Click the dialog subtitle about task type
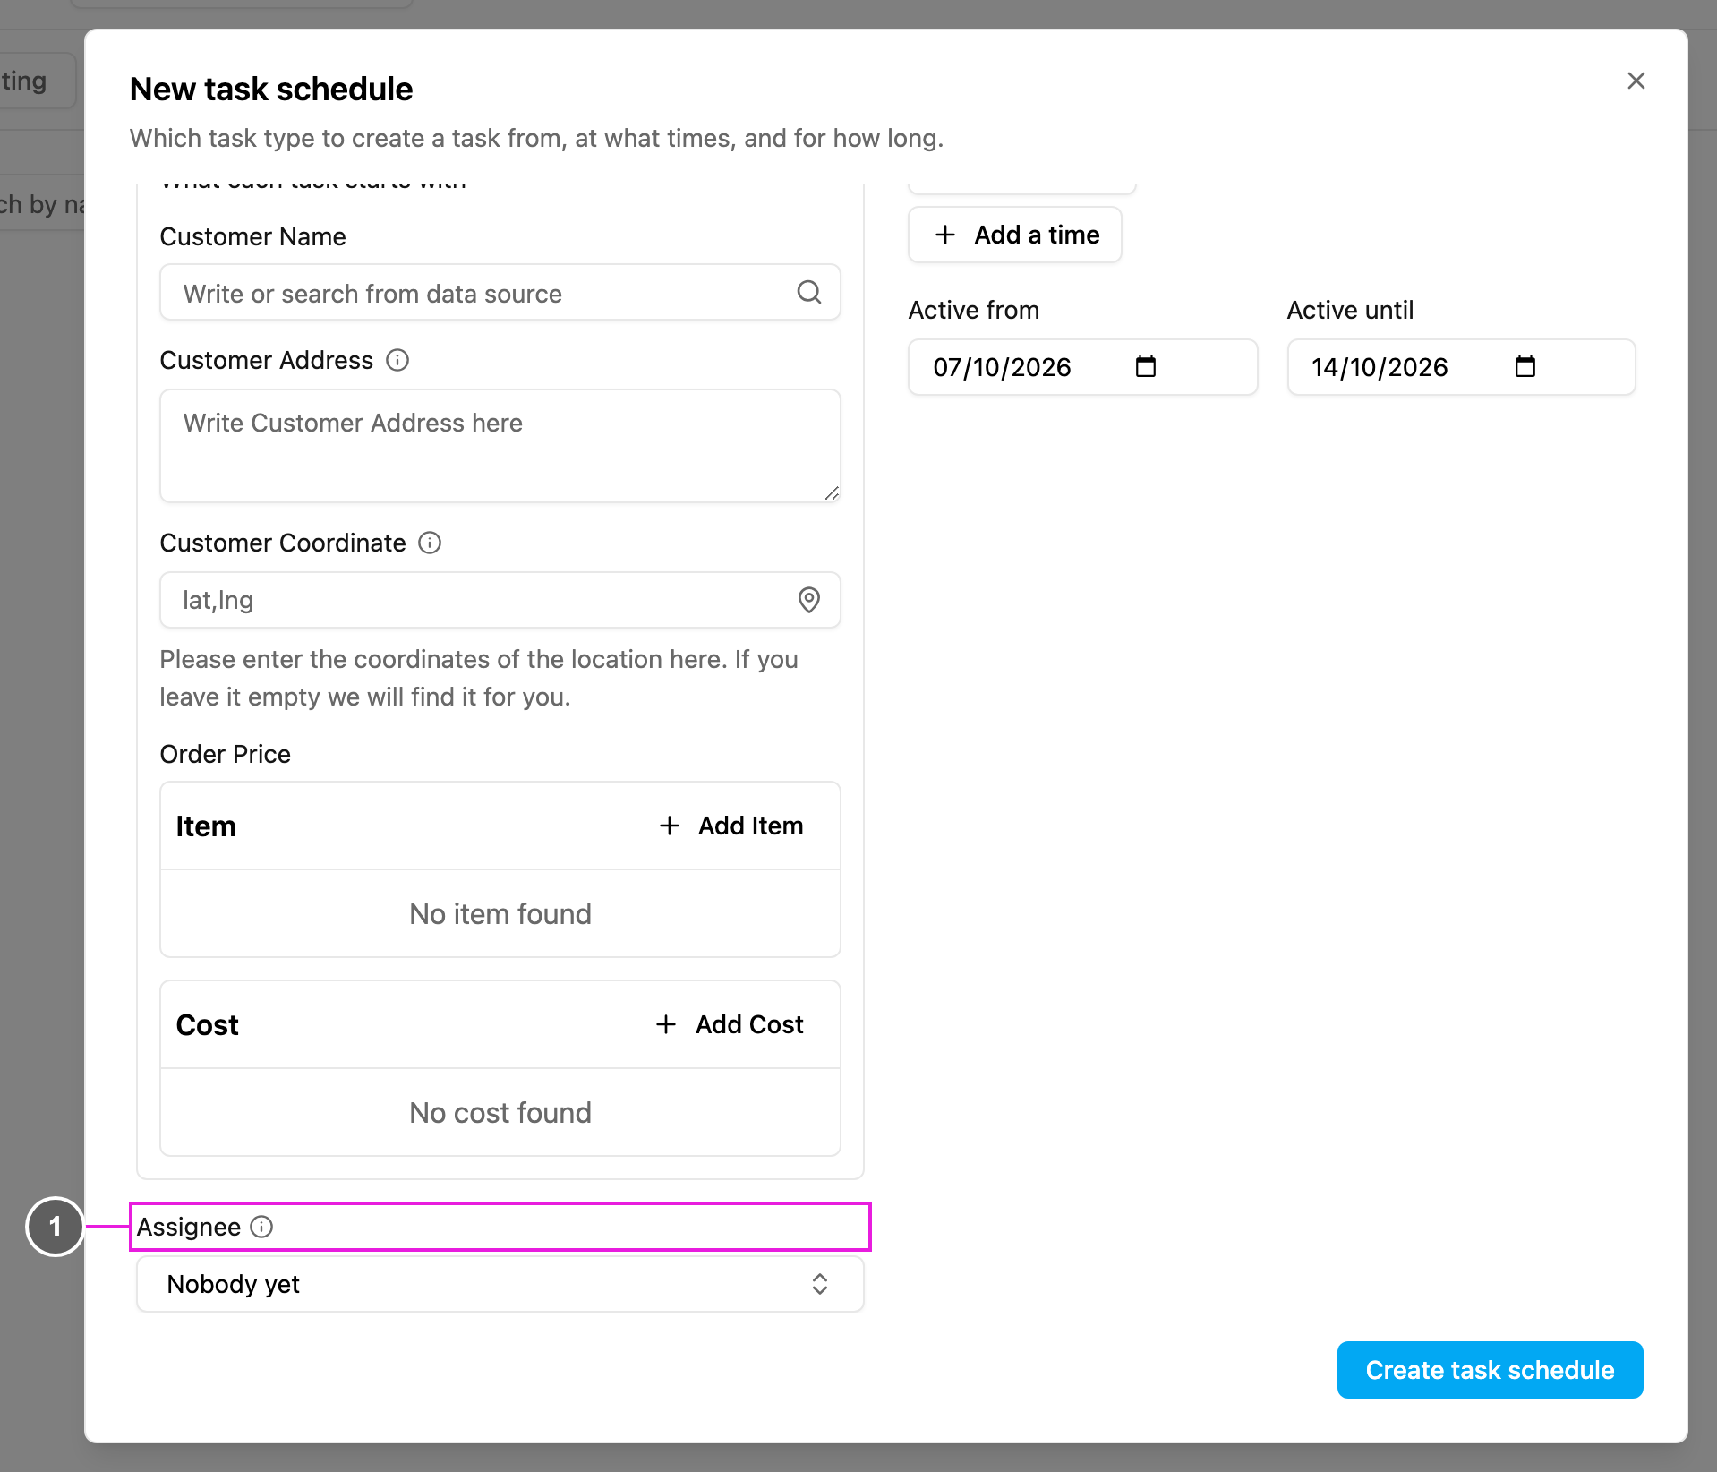 point(536,138)
